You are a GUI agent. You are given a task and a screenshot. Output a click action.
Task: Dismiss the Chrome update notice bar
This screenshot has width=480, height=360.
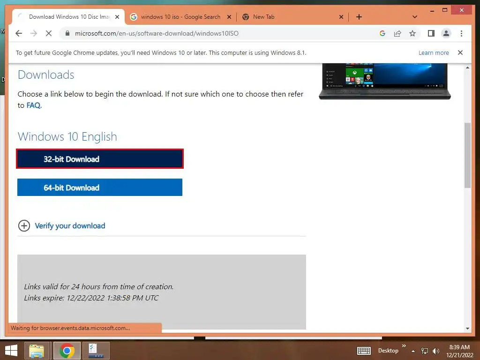(460, 52)
